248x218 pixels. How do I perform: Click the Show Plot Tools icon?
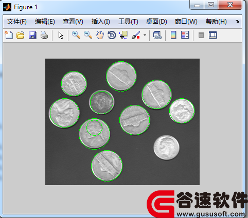(213, 35)
